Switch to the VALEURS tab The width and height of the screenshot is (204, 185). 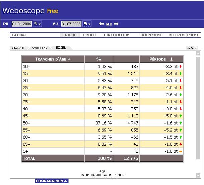(x=40, y=48)
